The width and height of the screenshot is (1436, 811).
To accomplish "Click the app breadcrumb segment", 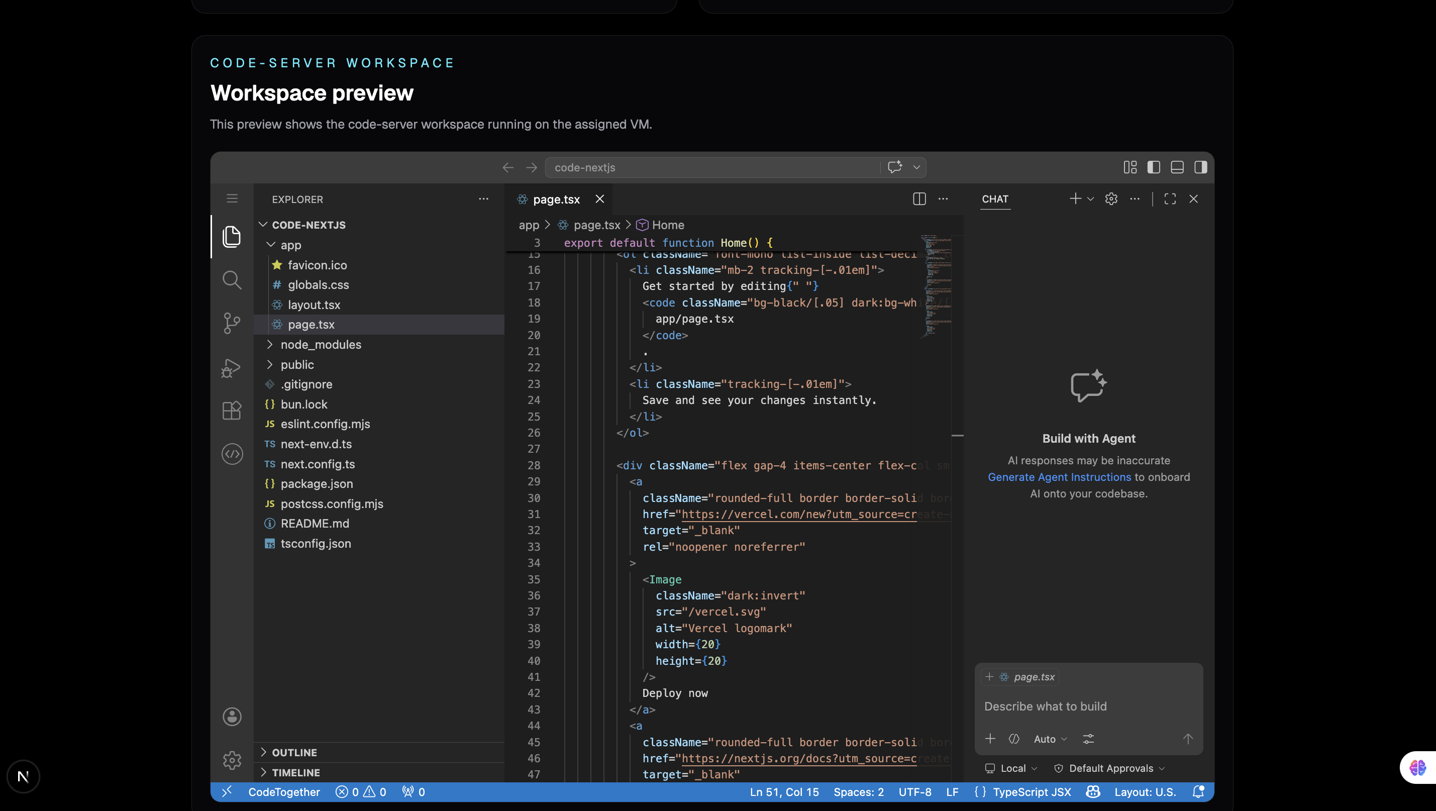I will 529,225.
